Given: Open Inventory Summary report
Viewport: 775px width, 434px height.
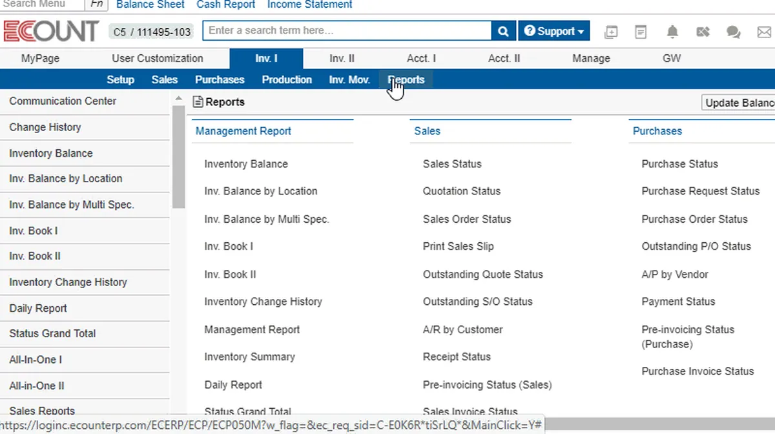Looking at the screenshot, I should [249, 356].
